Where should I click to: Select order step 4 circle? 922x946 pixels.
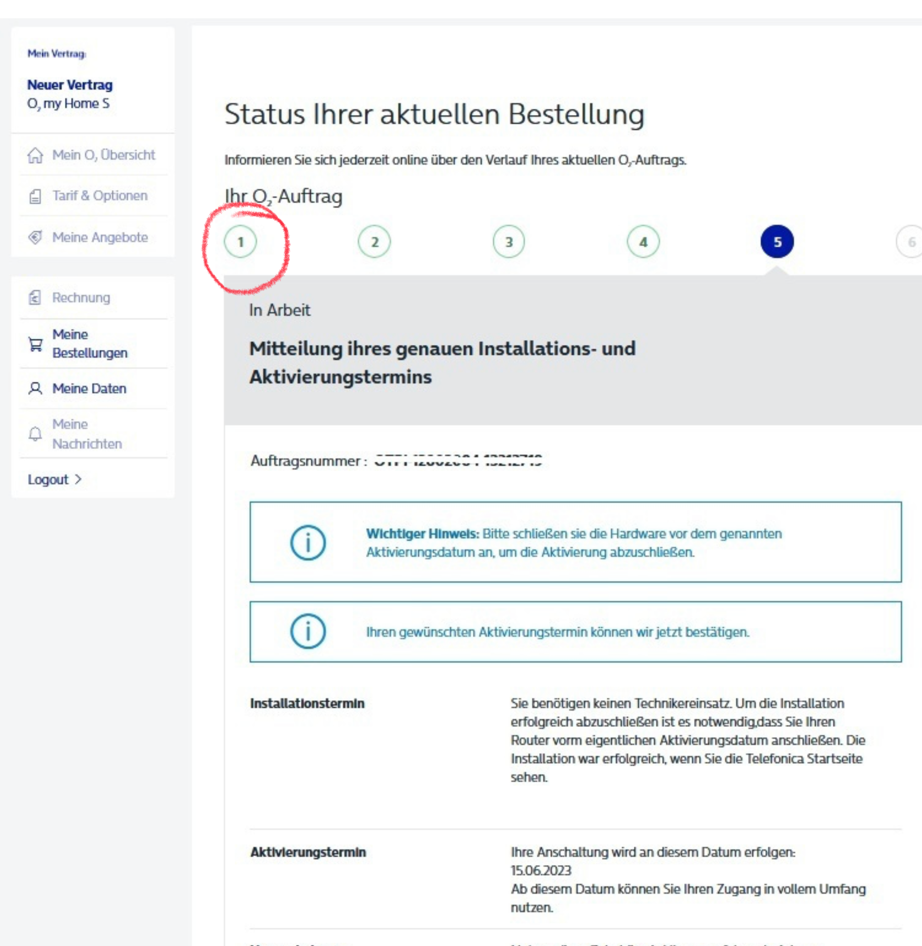pos(643,242)
